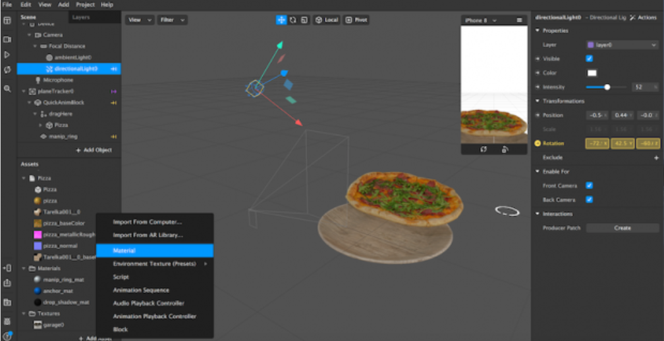Viewport: 664px width, 341px height.
Task: Toggle Local coordinate mode
Action: pyautogui.click(x=327, y=20)
